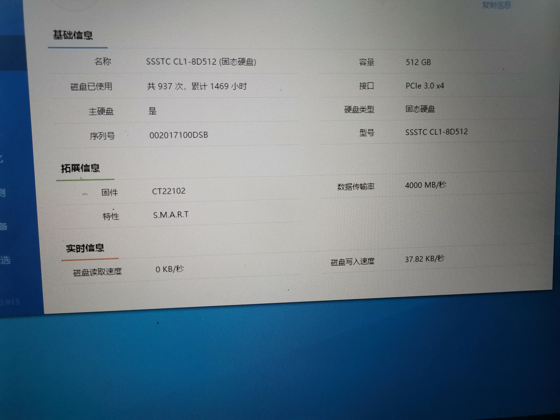
Task: Click firmware version CT22102
Action: (x=169, y=191)
